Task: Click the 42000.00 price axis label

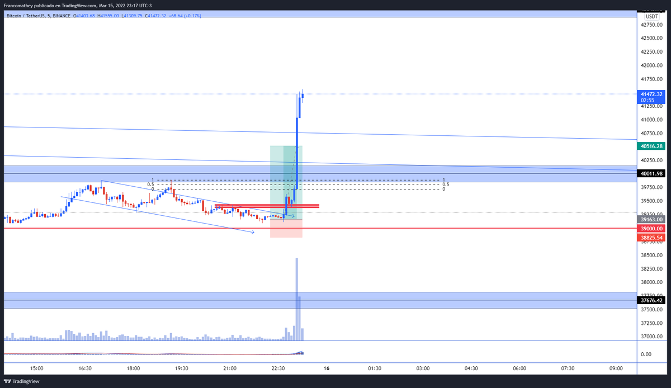Action: 652,65
